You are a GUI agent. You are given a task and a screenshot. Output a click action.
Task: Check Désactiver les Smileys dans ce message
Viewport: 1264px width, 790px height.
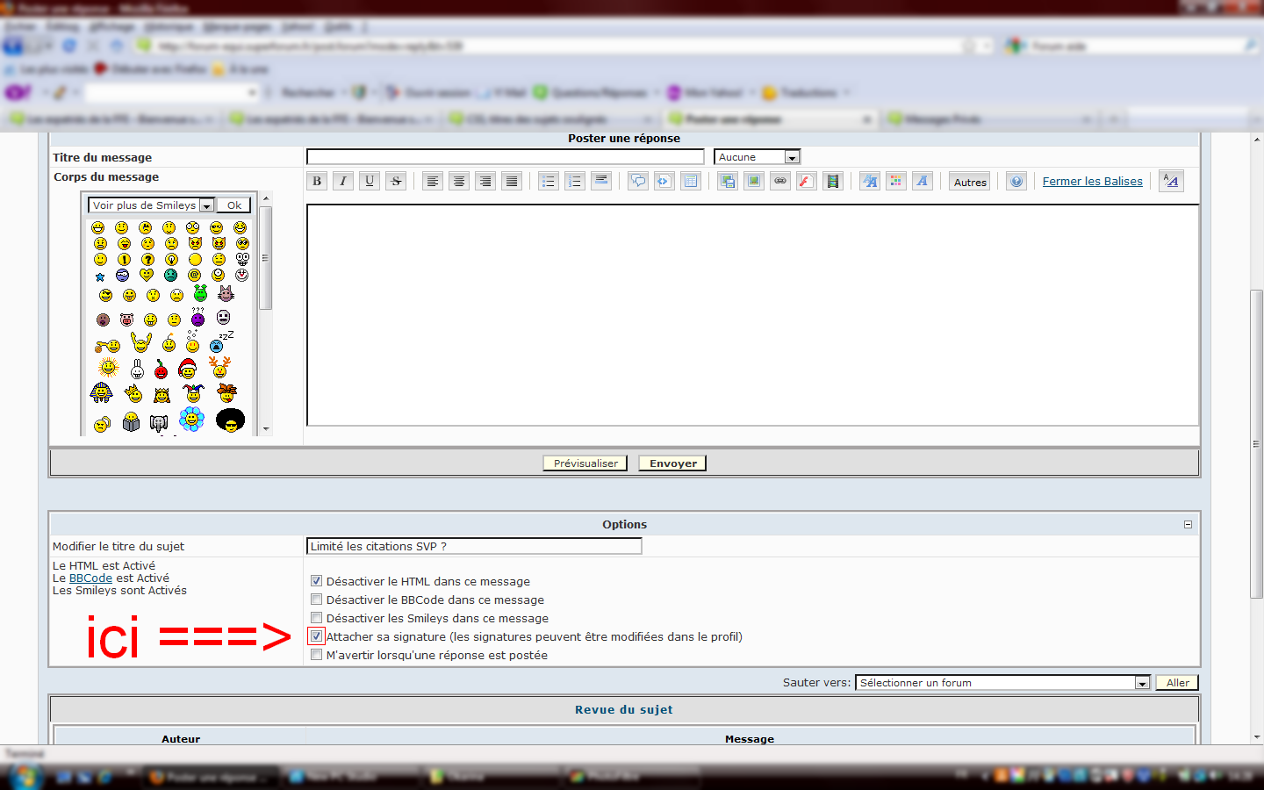(316, 618)
